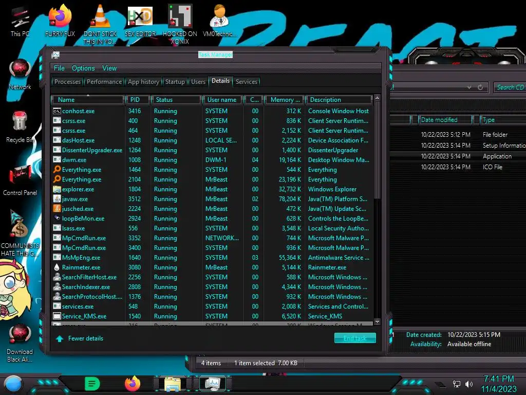The height and width of the screenshot is (395, 526).
Task: Sort by Status column header
Action: 176,100
